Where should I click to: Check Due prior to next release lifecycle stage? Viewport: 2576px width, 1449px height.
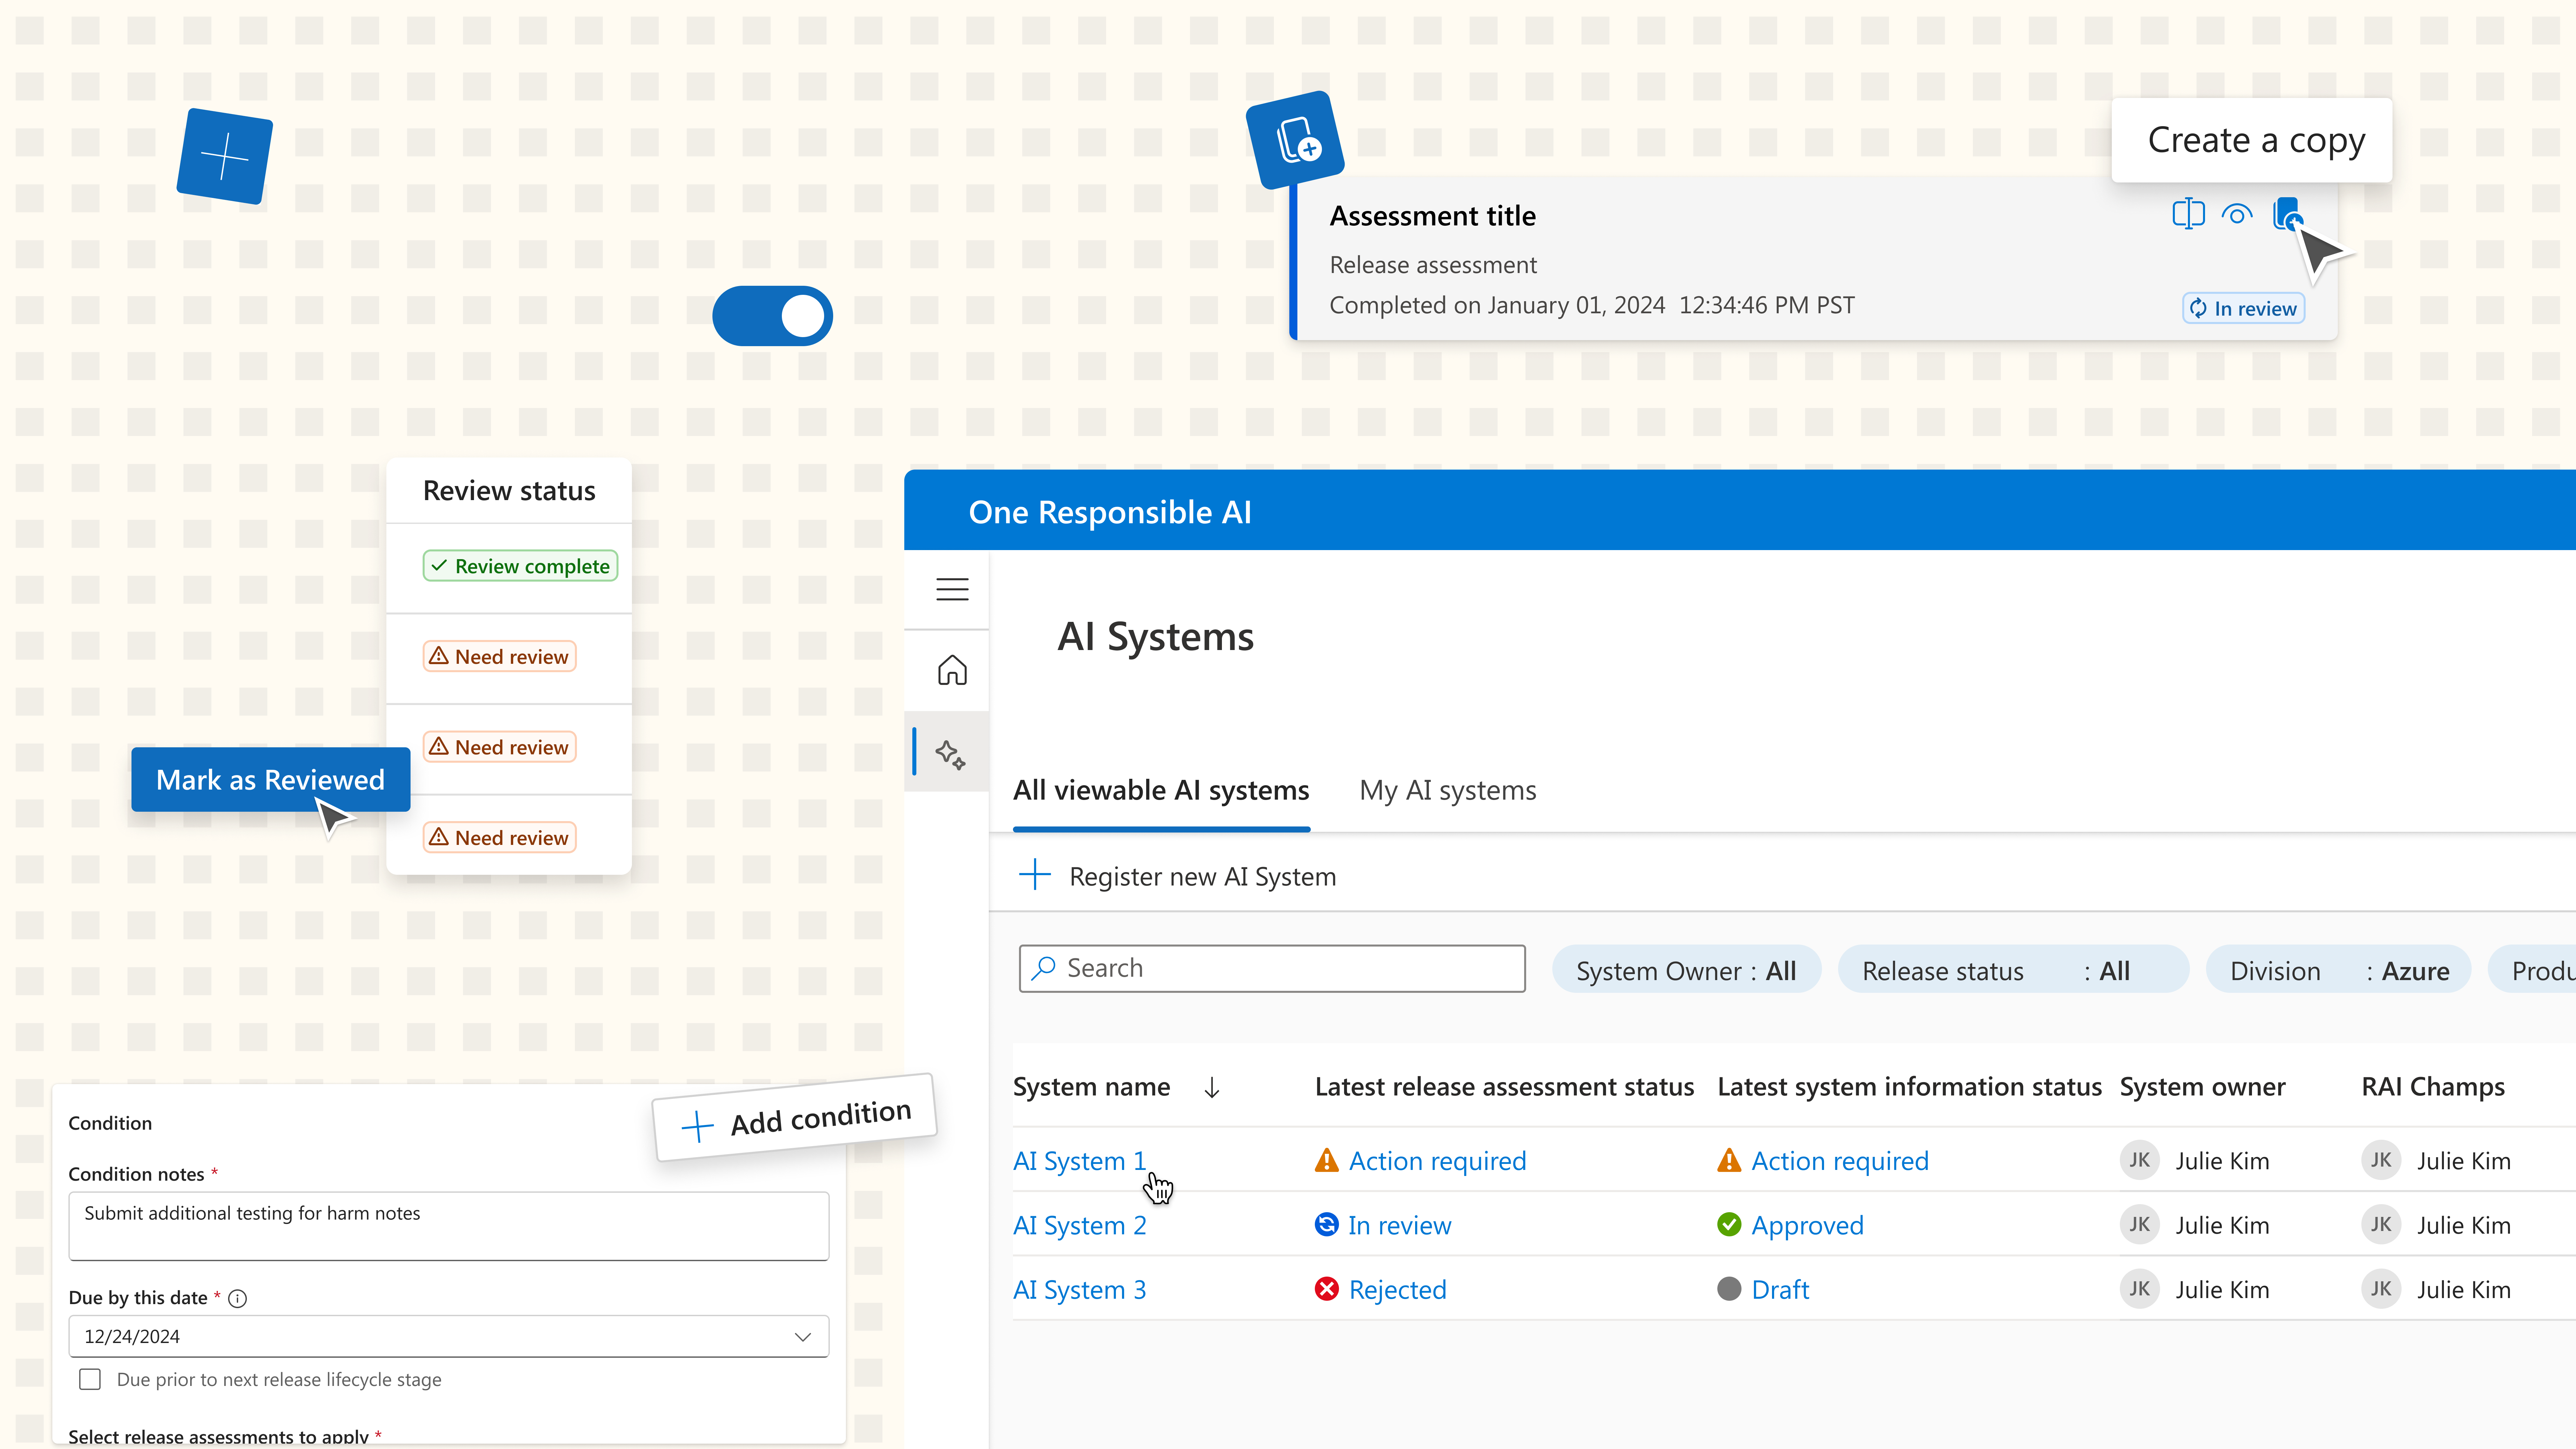point(90,1379)
